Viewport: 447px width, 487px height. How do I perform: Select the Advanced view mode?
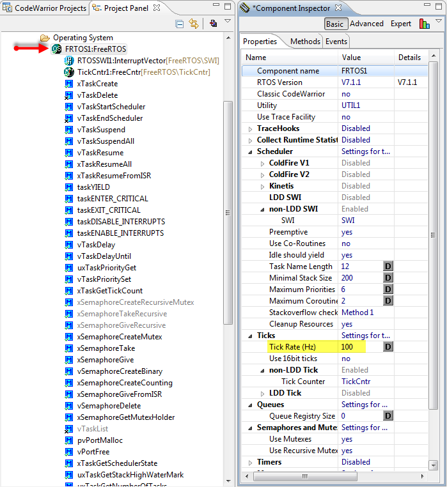pyautogui.click(x=366, y=24)
